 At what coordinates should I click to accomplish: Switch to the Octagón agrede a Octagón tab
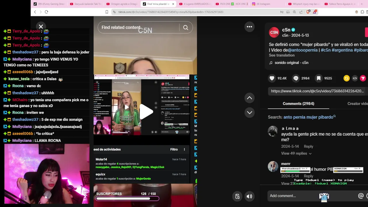(x=122, y=4)
